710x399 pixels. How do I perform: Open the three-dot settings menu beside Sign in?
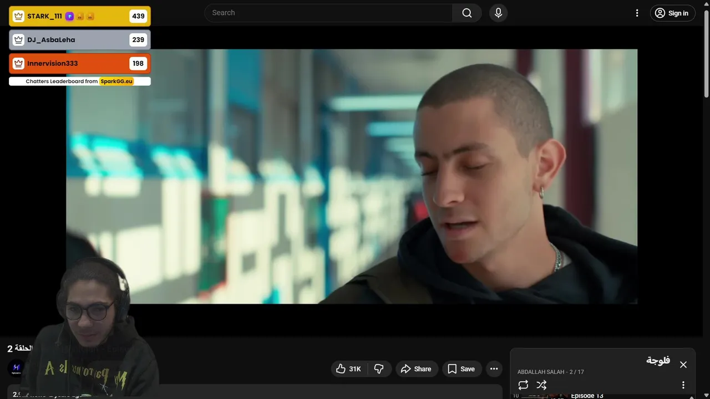(637, 13)
